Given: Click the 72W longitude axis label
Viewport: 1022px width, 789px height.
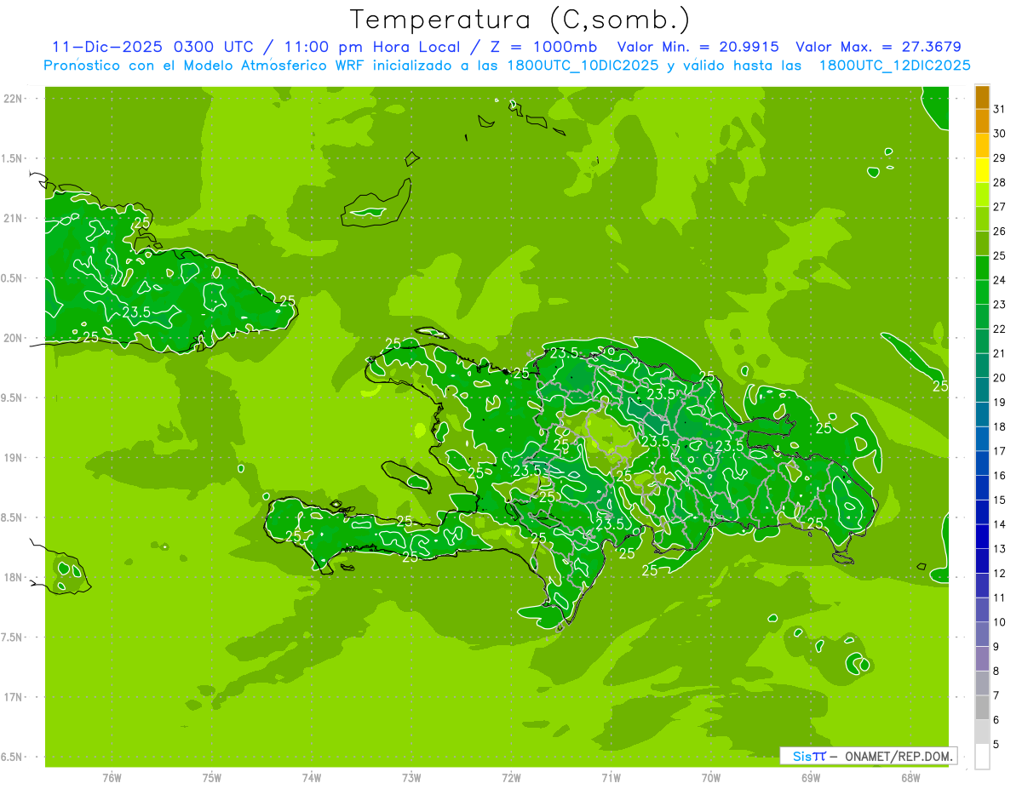Looking at the screenshot, I should click(x=511, y=777).
